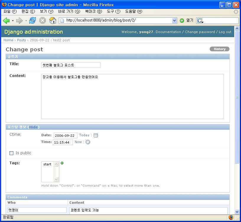The width and height of the screenshot is (241, 222).
Task: Open the calendar picker next to Date
Action: 96,135
